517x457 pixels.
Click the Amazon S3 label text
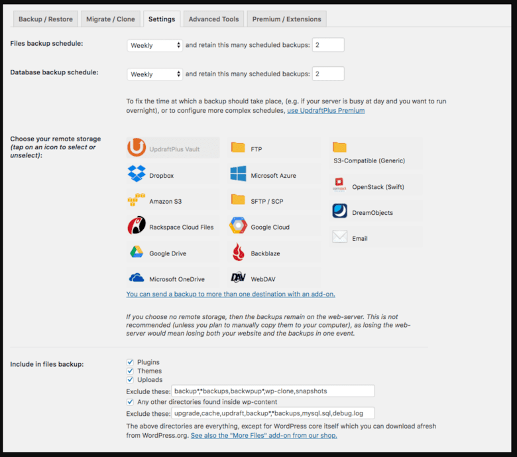pos(166,201)
